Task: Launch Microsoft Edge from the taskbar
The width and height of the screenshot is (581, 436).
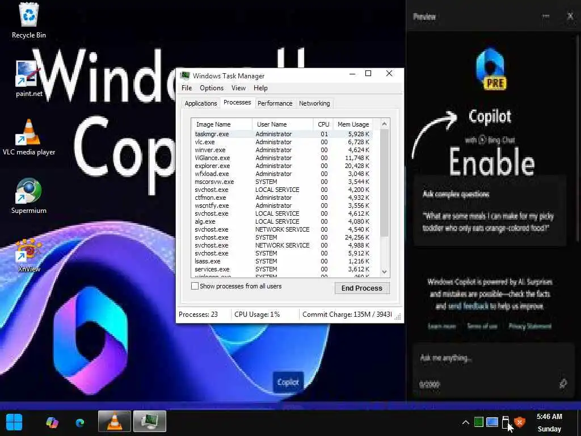Action: (79, 422)
